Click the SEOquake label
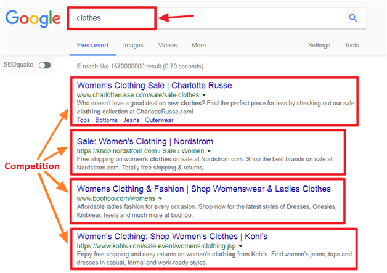The height and width of the screenshot is (273, 387). pyautogui.click(x=18, y=65)
